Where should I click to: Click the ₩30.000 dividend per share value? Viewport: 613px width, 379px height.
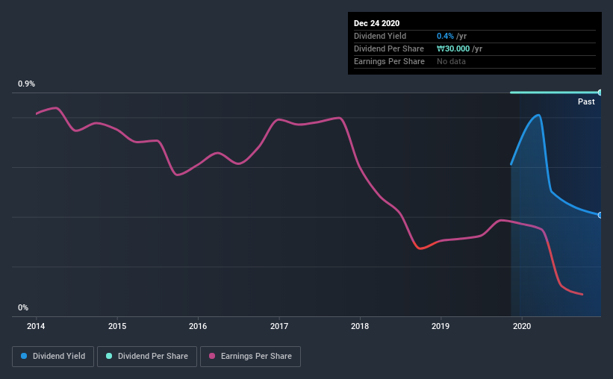459,48
